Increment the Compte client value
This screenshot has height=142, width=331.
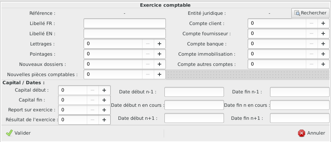[x=323, y=23]
